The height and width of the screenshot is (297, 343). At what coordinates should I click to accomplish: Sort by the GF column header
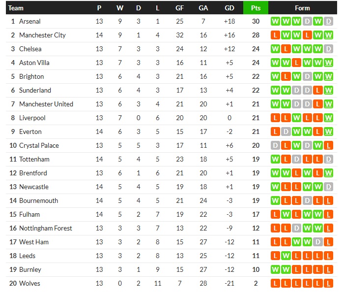pyautogui.click(x=180, y=8)
